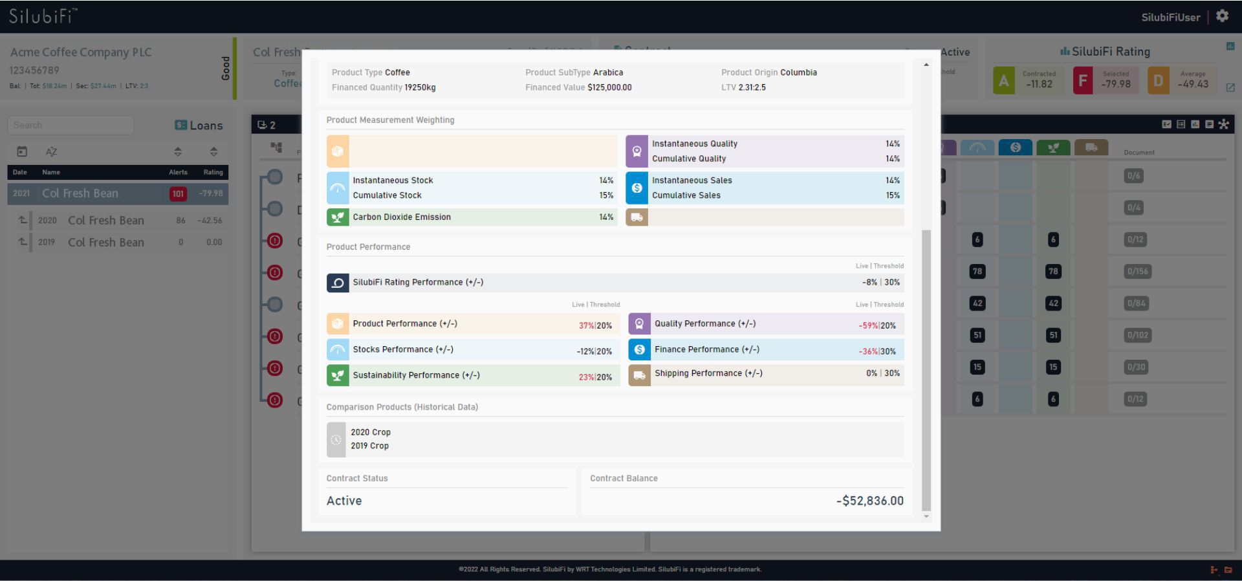Toggle the Alerts column sort arrows
This screenshot has height=581, width=1242.
178,151
